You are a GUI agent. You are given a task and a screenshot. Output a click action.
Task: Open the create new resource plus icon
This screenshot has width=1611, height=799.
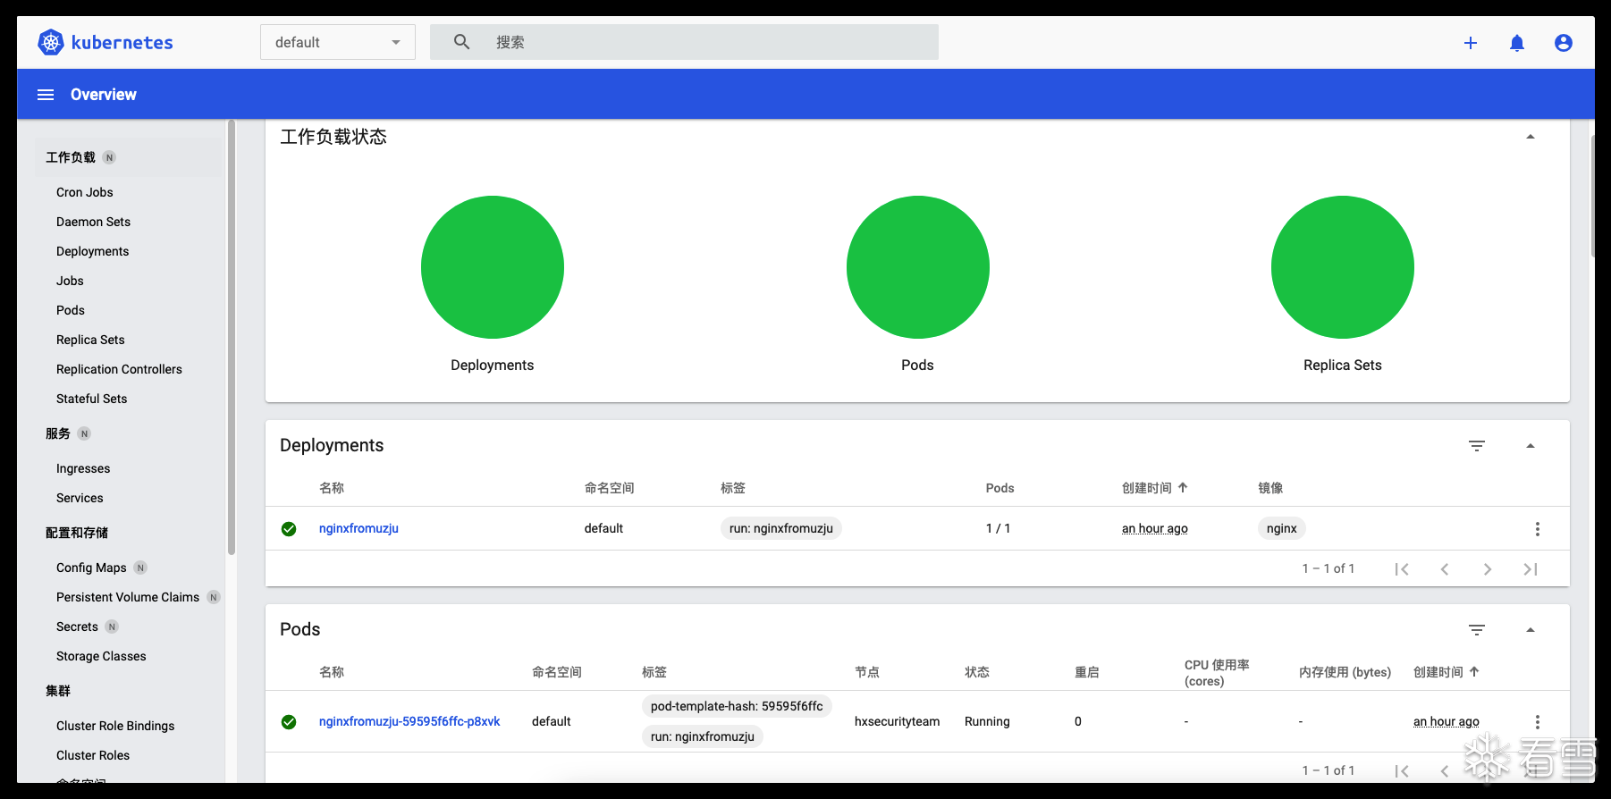coord(1471,43)
